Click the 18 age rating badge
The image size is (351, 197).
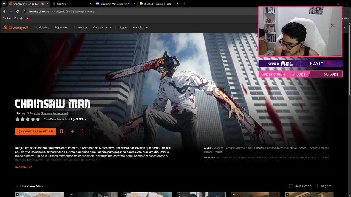pos(17,113)
